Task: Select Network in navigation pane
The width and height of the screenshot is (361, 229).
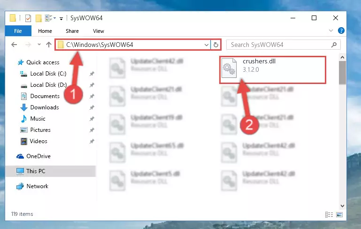Action: [37, 186]
